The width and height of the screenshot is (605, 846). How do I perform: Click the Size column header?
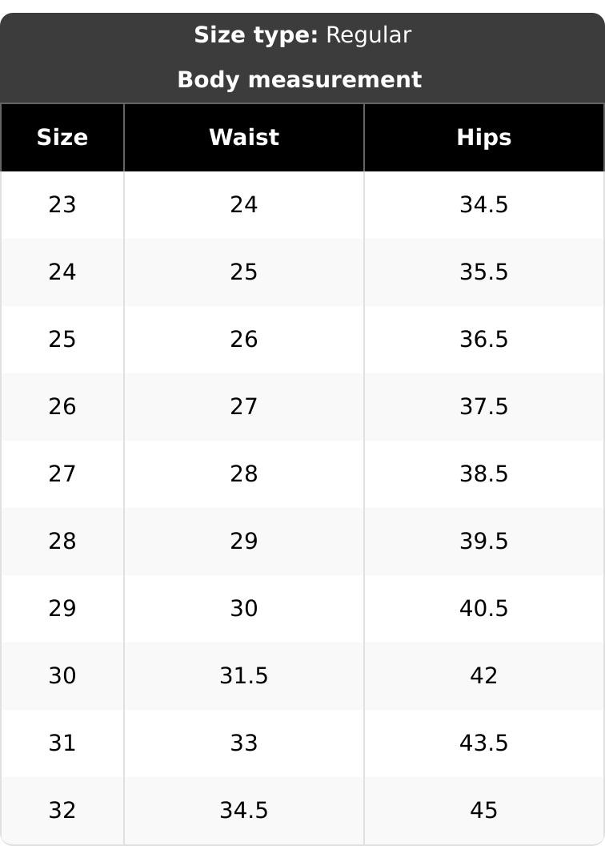(62, 138)
